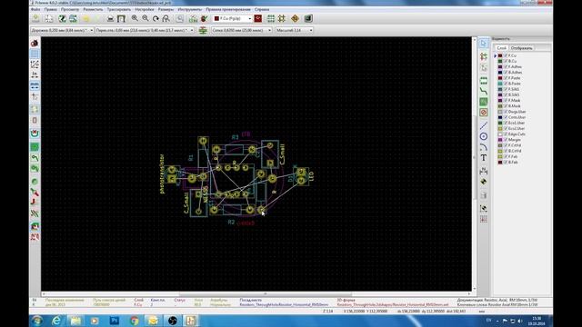582x327 pixels.
Task: Open the Трассировать menu
Action: (119, 9)
